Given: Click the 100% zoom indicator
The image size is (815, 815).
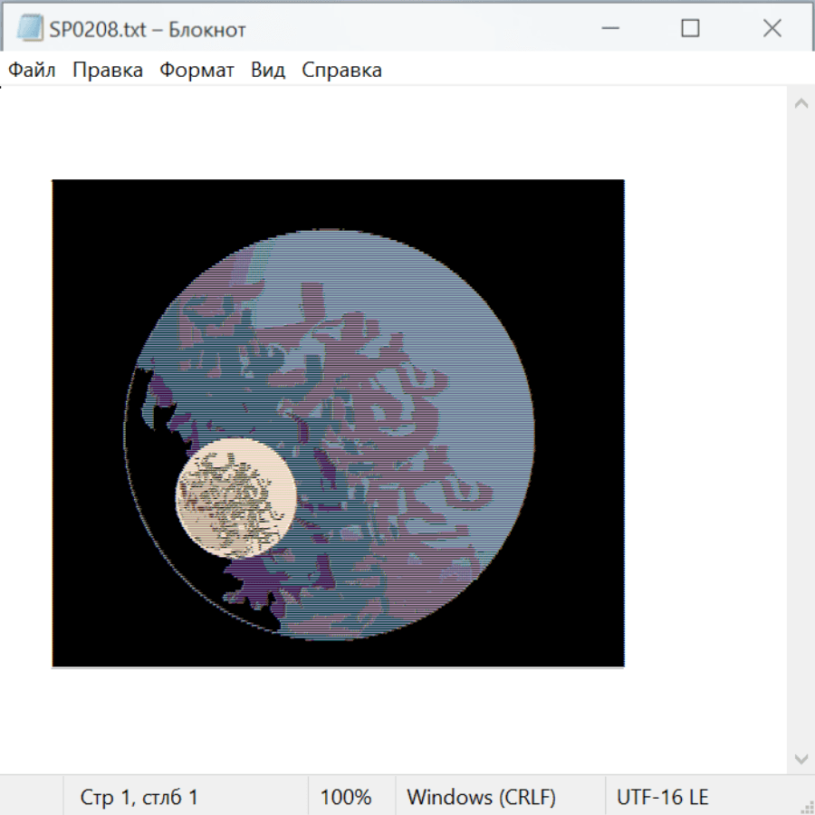Looking at the screenshot, I should [346, 798].
